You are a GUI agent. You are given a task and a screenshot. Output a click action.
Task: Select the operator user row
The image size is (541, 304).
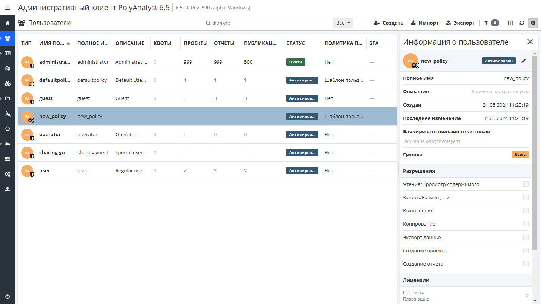click(207, 135)
